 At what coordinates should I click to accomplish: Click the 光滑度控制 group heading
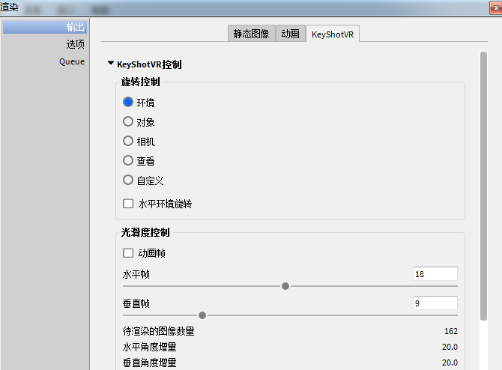point(145,232)
